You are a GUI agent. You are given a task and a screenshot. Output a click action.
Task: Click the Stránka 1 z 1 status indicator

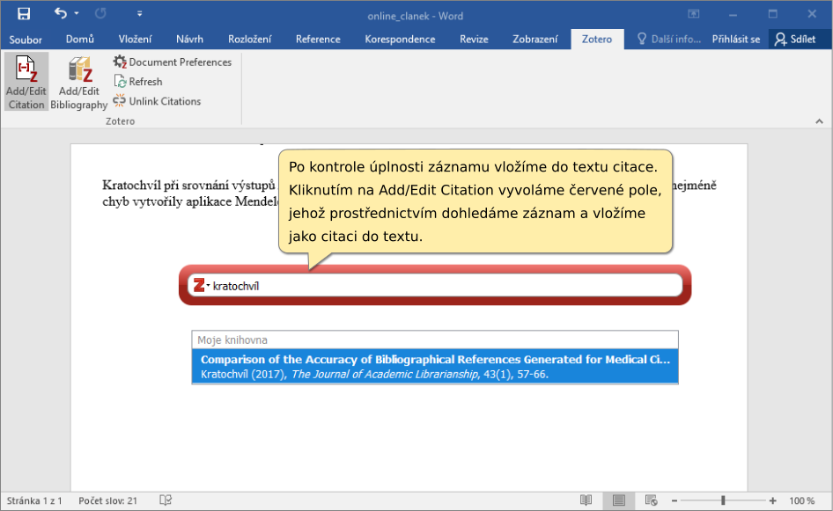(x=34, y=500)
